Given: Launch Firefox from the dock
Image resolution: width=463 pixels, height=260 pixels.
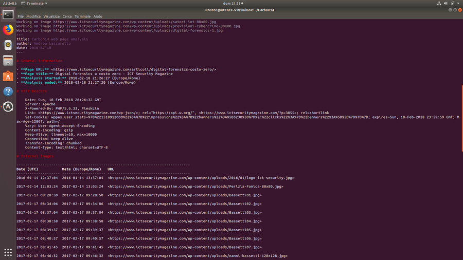Looking at the screenshot, I should point(8,30).
